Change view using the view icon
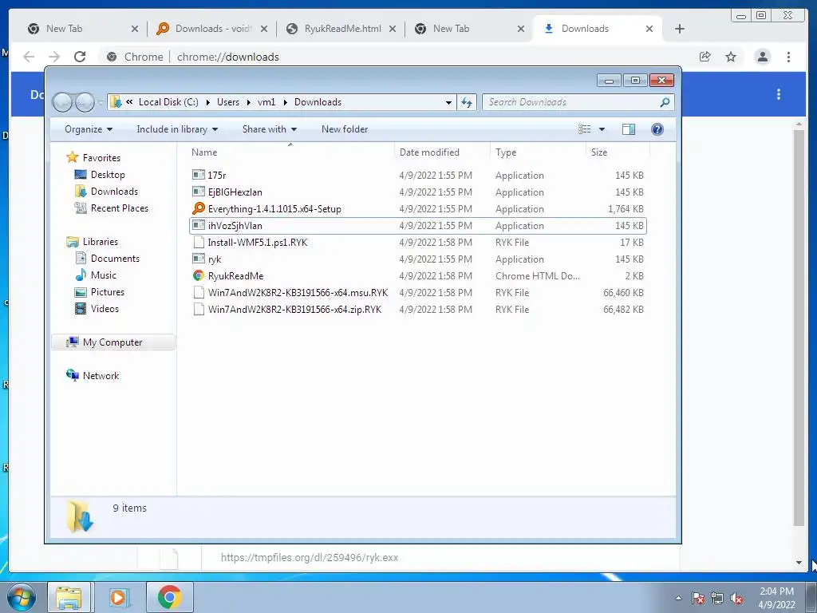Image resolution: width=817 pixels, height=613 pixels. click(x=585, y=129)
